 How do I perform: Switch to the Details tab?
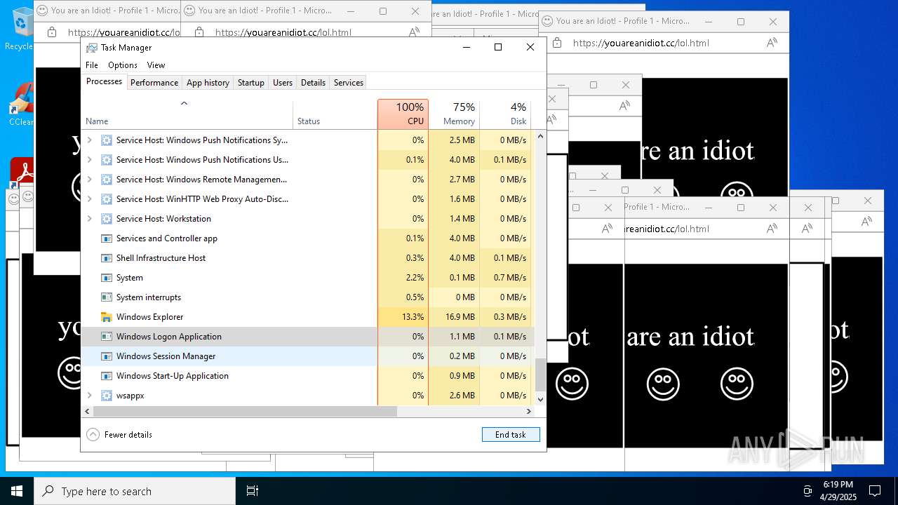[x=313, y=83]
